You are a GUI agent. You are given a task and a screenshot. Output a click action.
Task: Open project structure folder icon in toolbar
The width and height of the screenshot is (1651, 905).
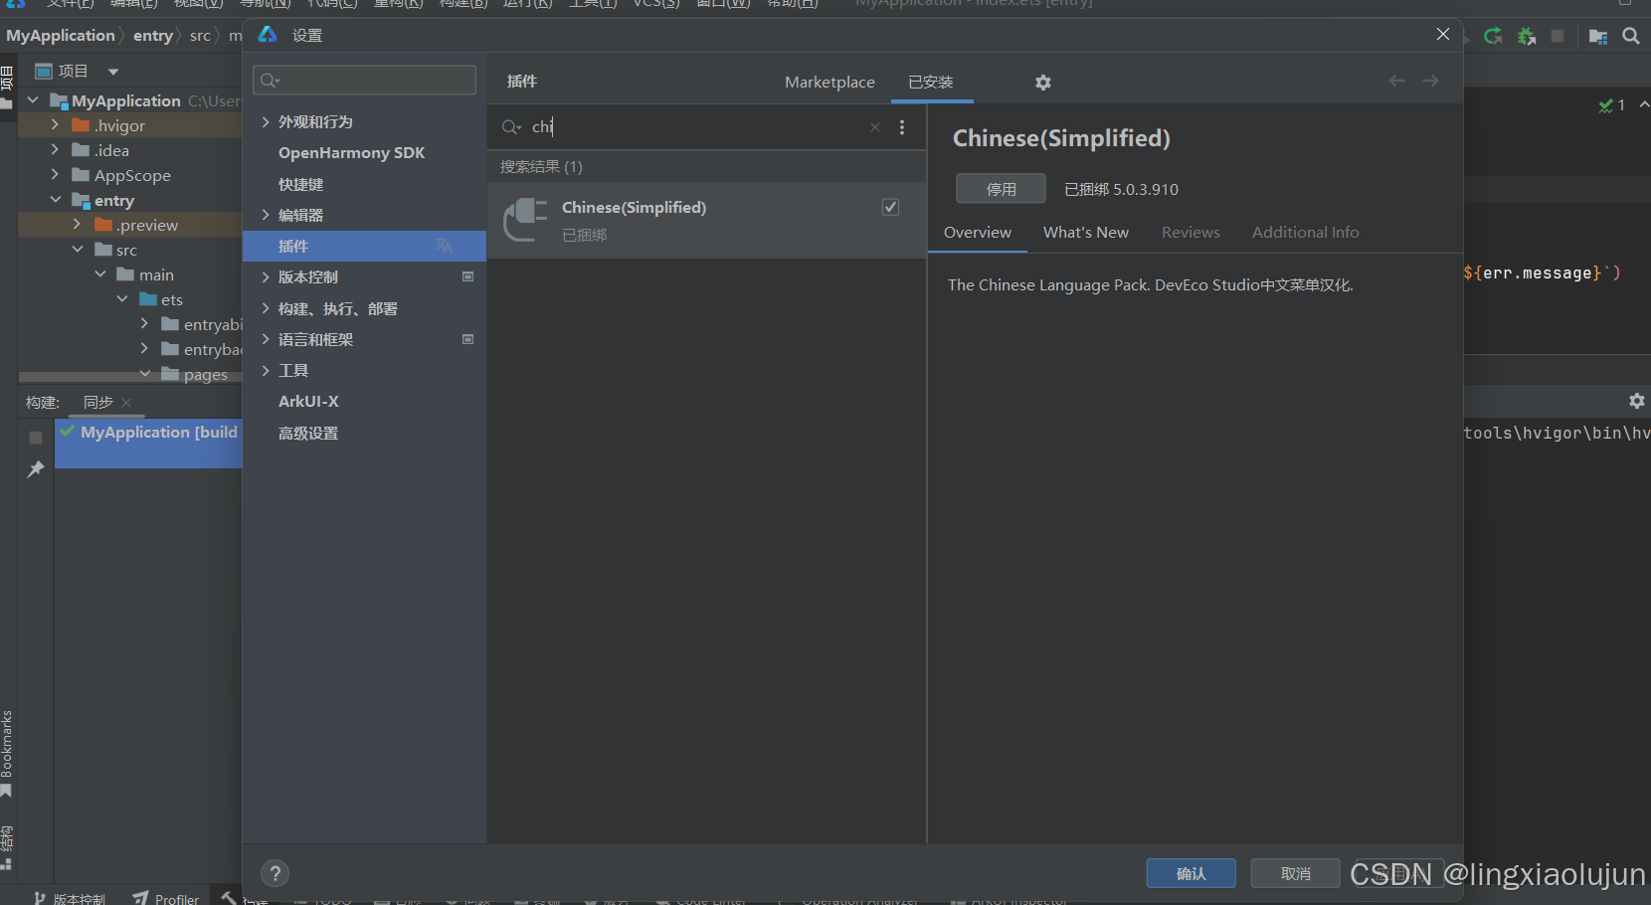[1598, 37]
